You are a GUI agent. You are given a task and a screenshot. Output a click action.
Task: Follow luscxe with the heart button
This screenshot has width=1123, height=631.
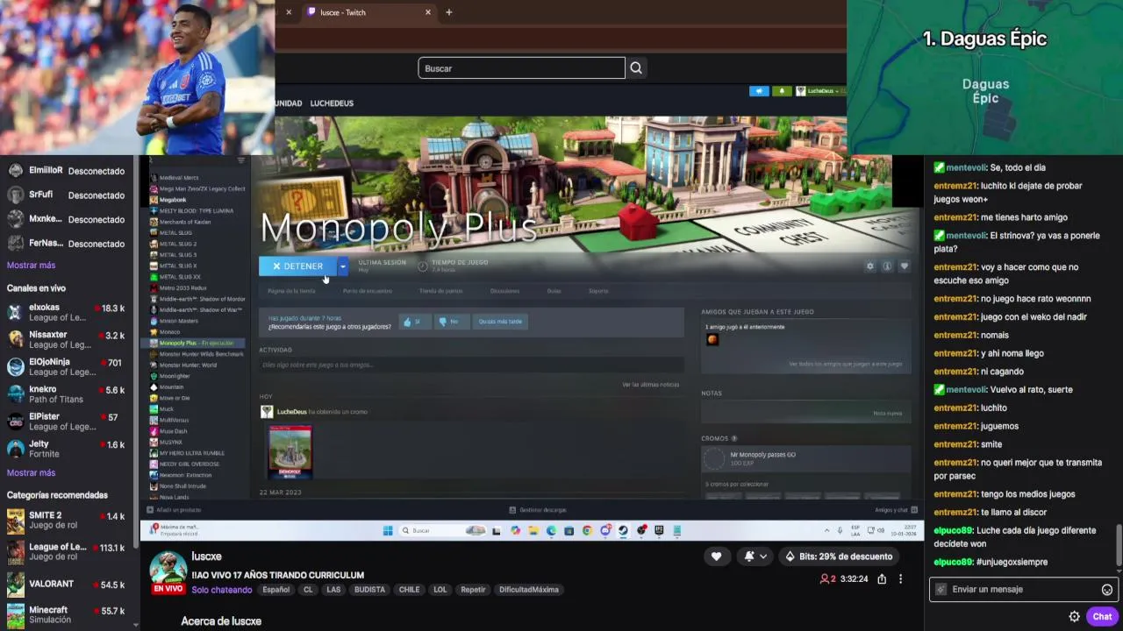coord(716,557)
